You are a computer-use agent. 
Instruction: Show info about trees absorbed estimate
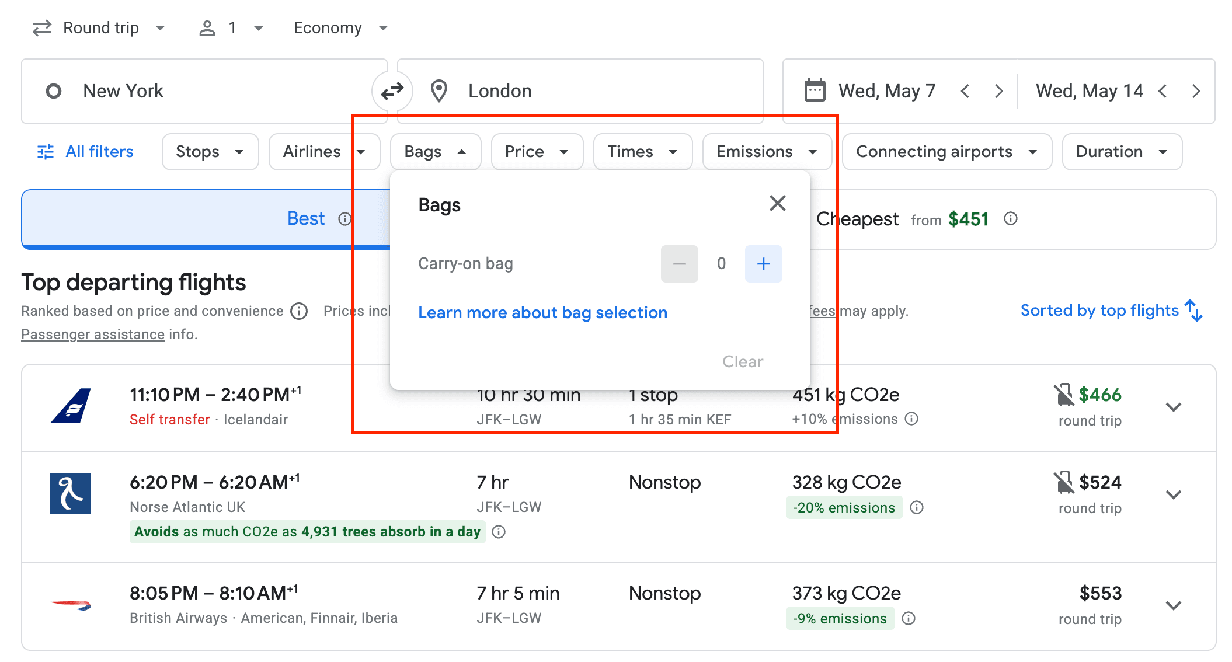[x=499, y=532]
